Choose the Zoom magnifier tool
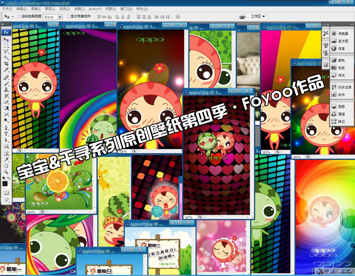This screenshot has height=276, width=355. coord(6,172)
